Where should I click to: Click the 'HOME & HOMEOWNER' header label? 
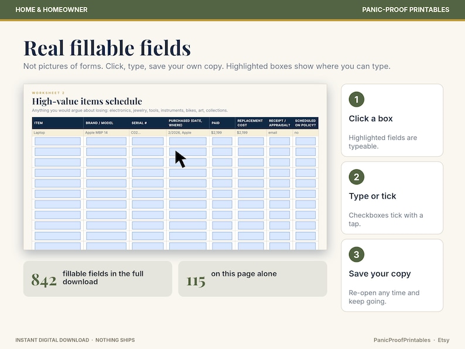pyautogui.click(x=52, y=9)
